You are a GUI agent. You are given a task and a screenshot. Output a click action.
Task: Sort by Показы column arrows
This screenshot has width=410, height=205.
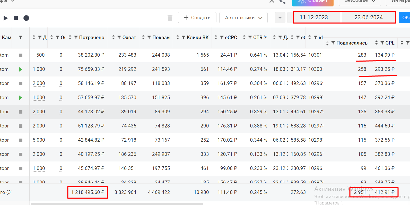[143, 38]
